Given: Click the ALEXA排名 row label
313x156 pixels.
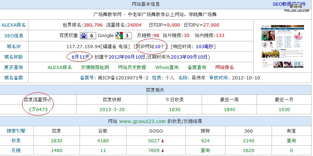Looking at the screenshot, I should [14, 25].
